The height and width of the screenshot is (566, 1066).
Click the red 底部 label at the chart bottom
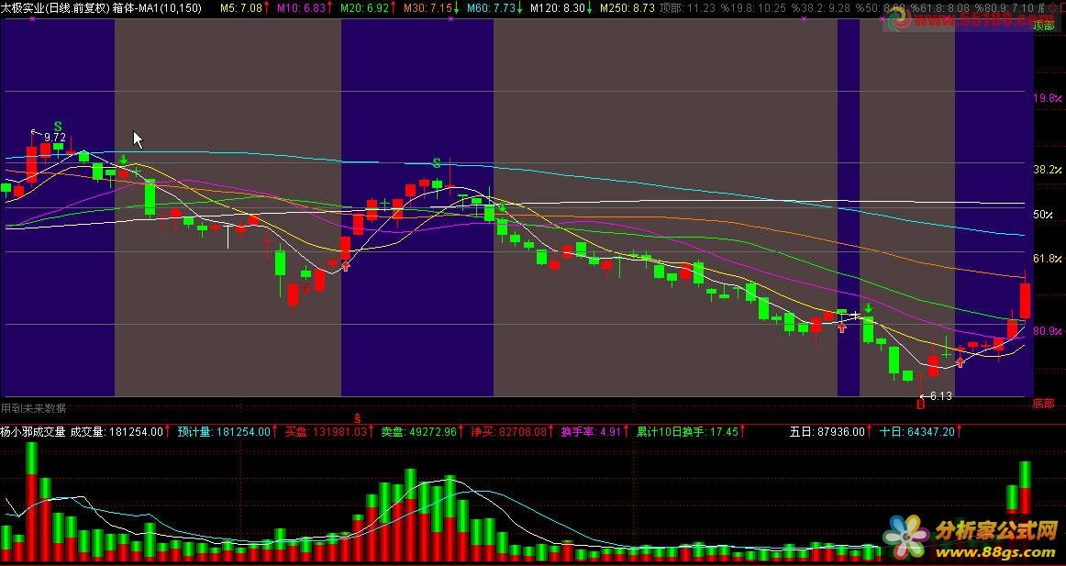1044,403
